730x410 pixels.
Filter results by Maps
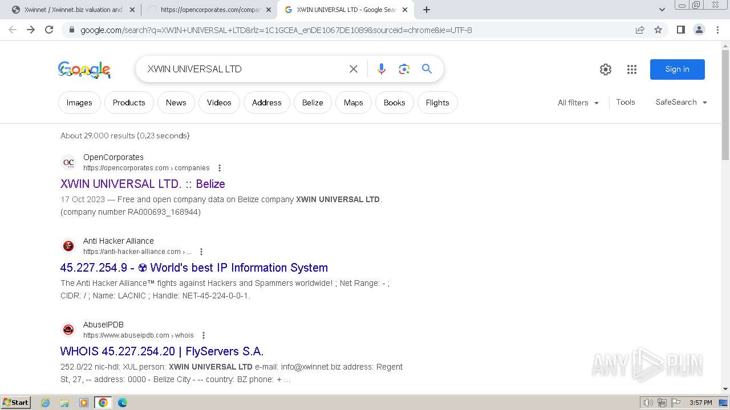pos(354,102)
